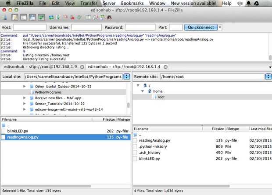Viewport: 272px width, 195px height.
Task: Toggle synchronized browsing icon
Action: click(102, 17)
